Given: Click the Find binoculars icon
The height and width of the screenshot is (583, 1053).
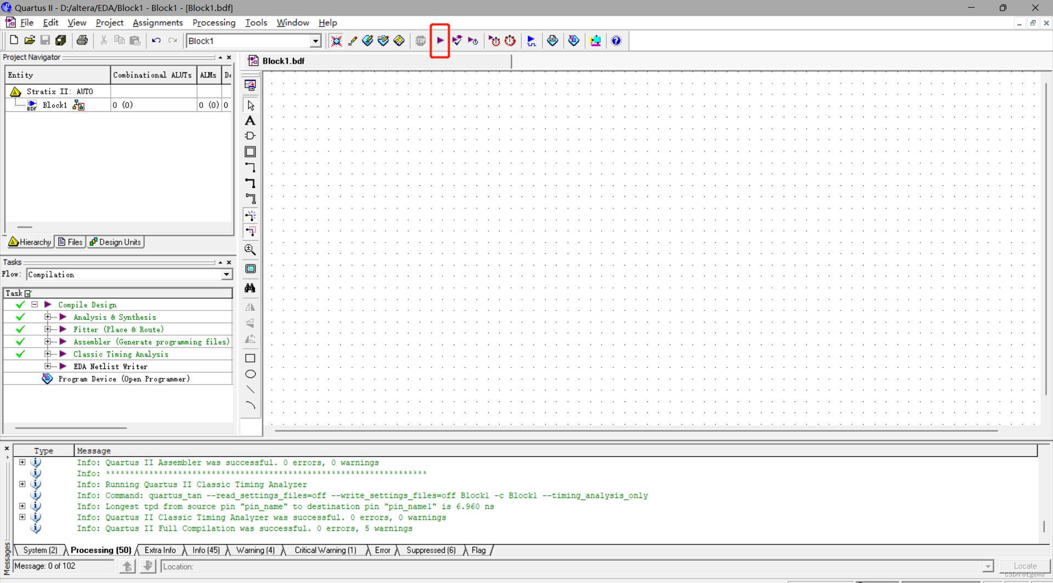Looking at the screenshot, I should 250,287.
